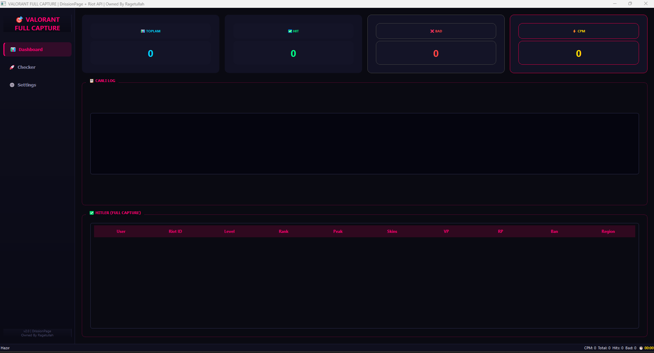654x353 pixels.
Task: Select the Rank column header
Action: pyautogui.click(x=284, y=231)
